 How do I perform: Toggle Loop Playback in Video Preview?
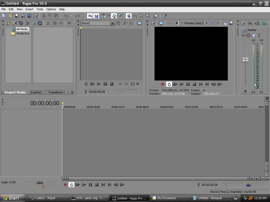(169, 84)
